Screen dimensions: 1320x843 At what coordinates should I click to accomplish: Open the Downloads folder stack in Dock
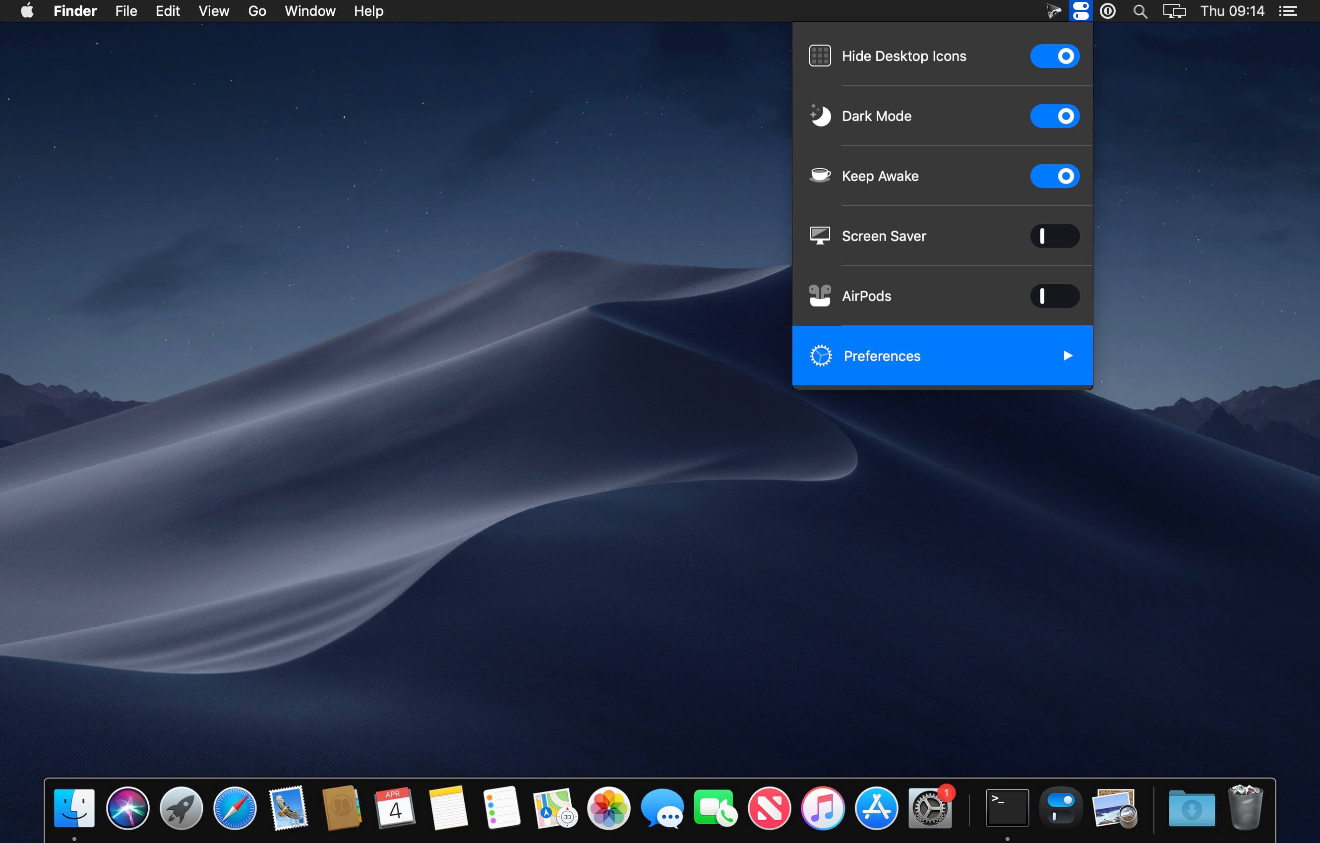1191,808
